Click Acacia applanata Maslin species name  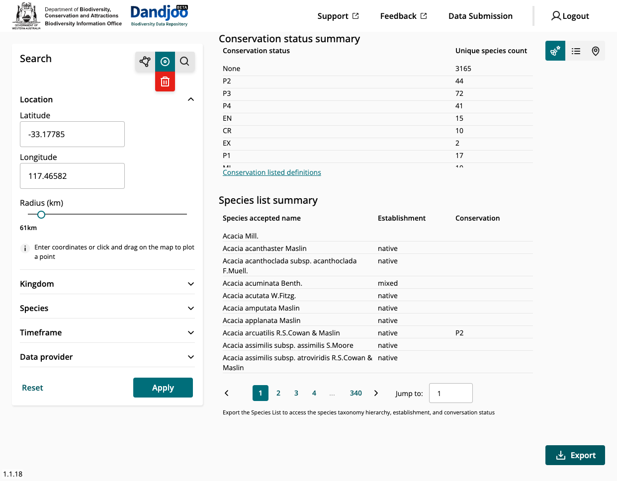click(262, 321)
